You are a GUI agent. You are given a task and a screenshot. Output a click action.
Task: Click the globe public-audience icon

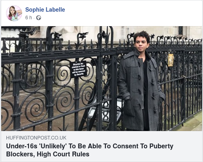pos(39,18)
